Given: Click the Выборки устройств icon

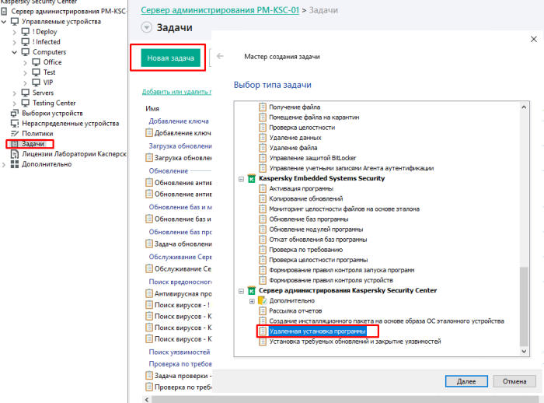Looking at the screenshot, I should pos(15,114).
